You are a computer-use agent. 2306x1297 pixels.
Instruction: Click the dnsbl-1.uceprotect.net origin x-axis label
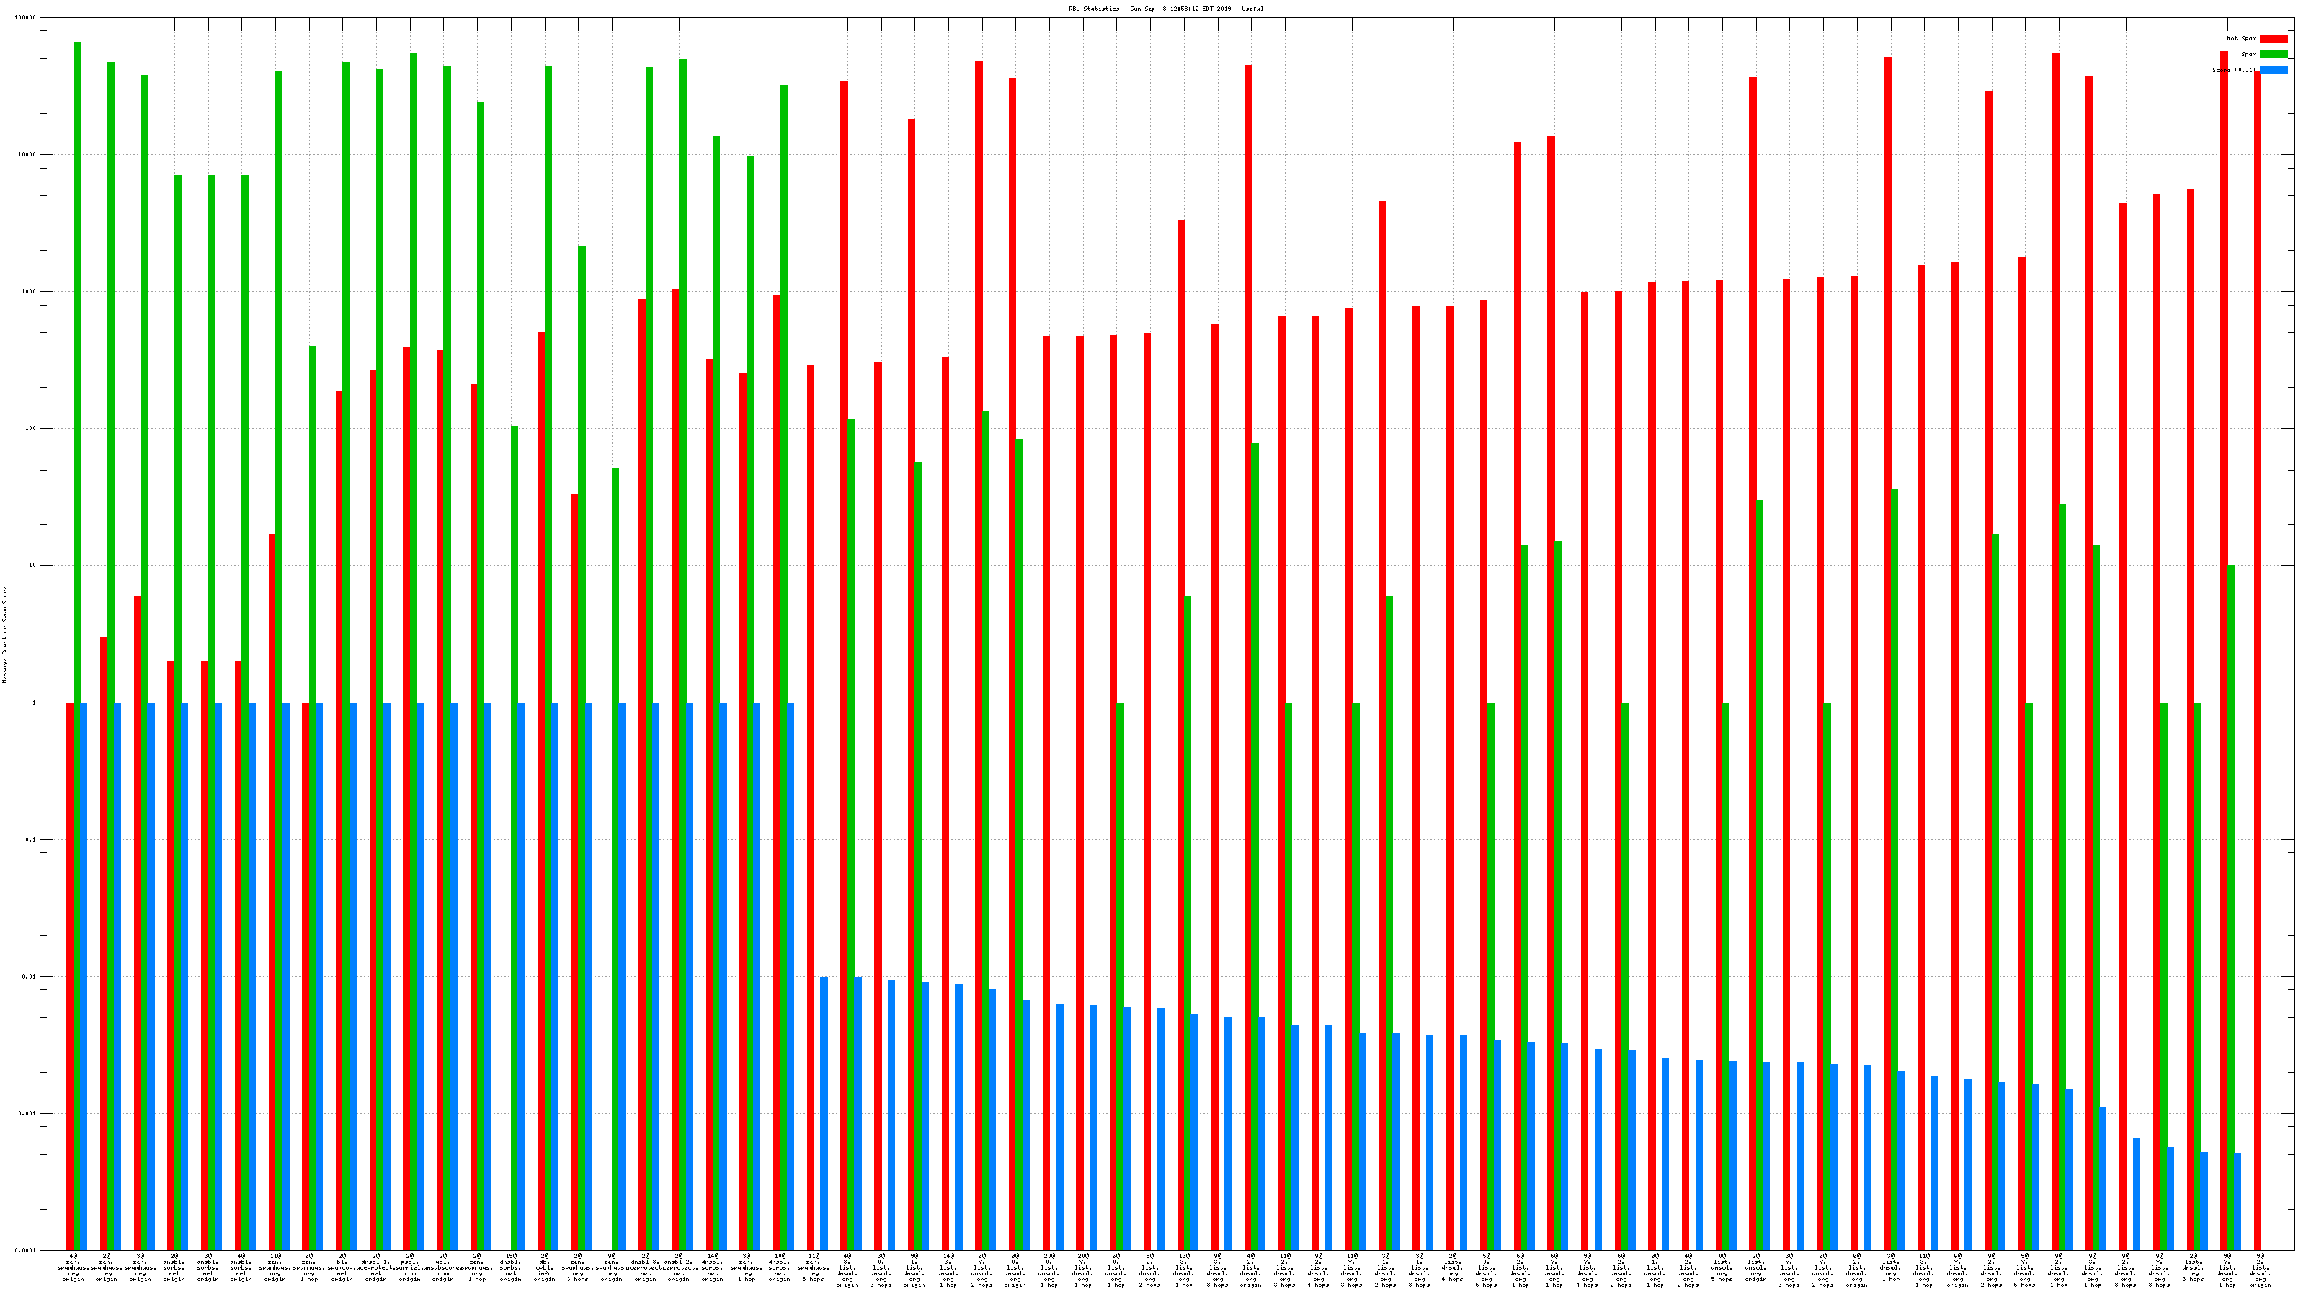pos(376,1267)
